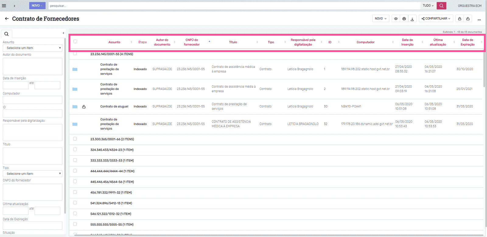Expand the 333.333.333/3333-33 group row
Screen dimensions: 487x237
tap(112, 160)
